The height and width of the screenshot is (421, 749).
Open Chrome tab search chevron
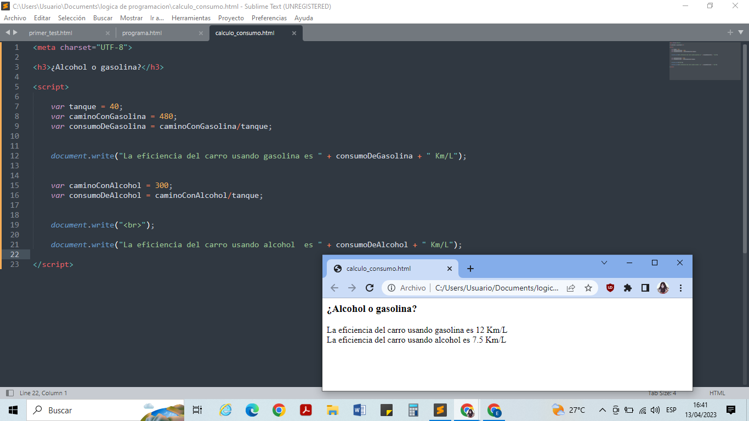[x=604, y=263]
